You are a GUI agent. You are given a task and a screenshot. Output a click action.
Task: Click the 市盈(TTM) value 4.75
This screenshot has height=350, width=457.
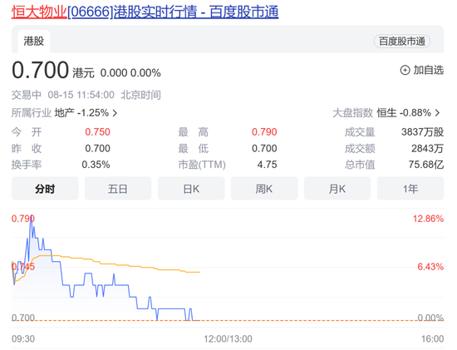click(x=267, y=165)
